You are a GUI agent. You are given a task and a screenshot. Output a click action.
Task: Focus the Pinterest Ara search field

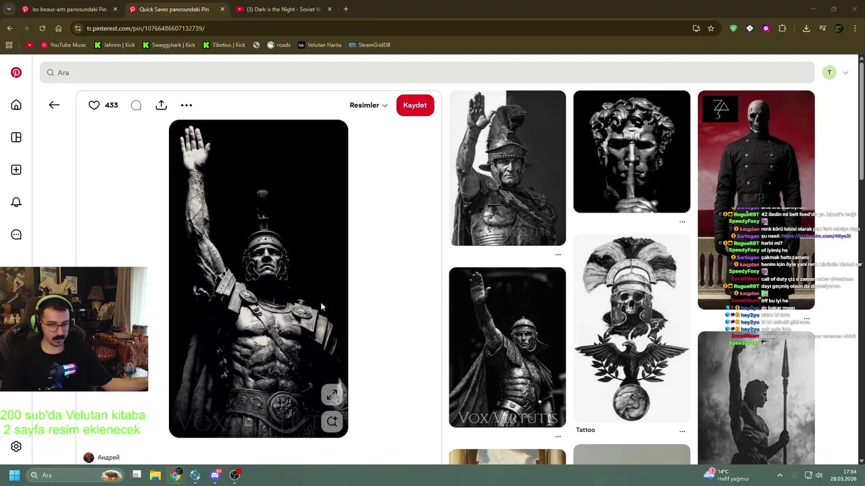(x=427, y=72)
